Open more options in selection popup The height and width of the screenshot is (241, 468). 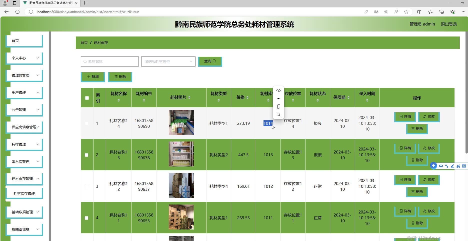pos(278,98)
